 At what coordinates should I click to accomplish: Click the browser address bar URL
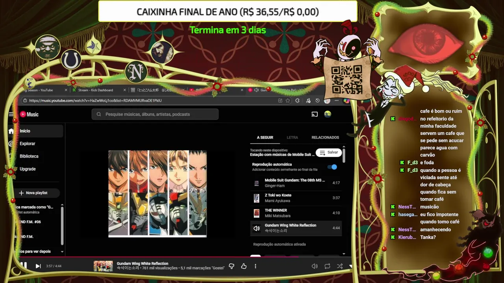point(95,101)
